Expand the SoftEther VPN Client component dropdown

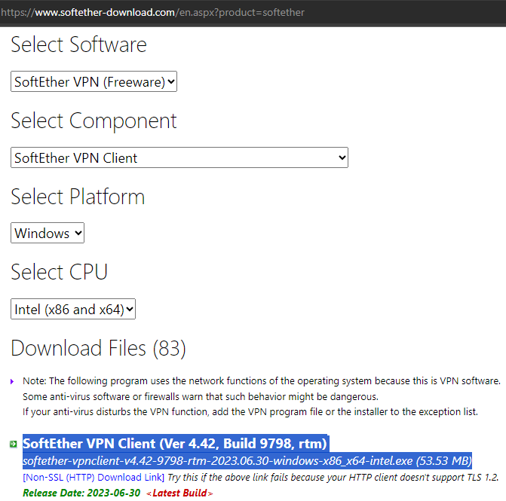(179, 157)
